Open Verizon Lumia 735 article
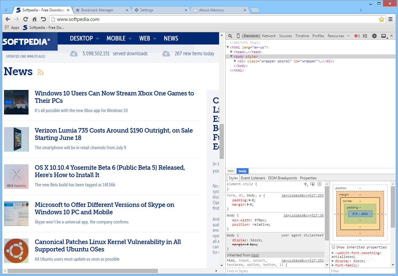 pos(114,134)
